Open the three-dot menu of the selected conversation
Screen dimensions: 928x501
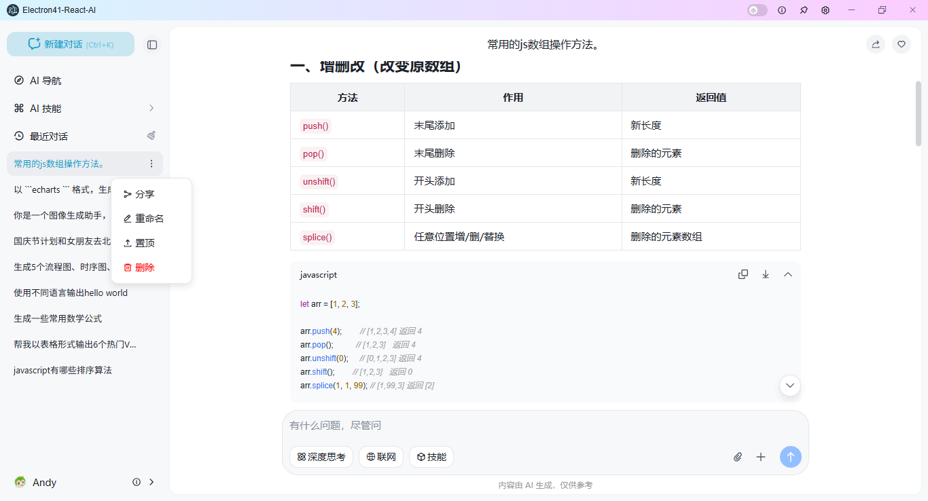click(x=151, y=164)
